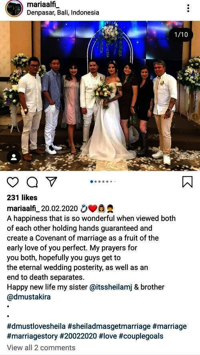Viewport: 200px width, 355px height.
Task: Save post with bookmark icon
Action: pos(187,182)
